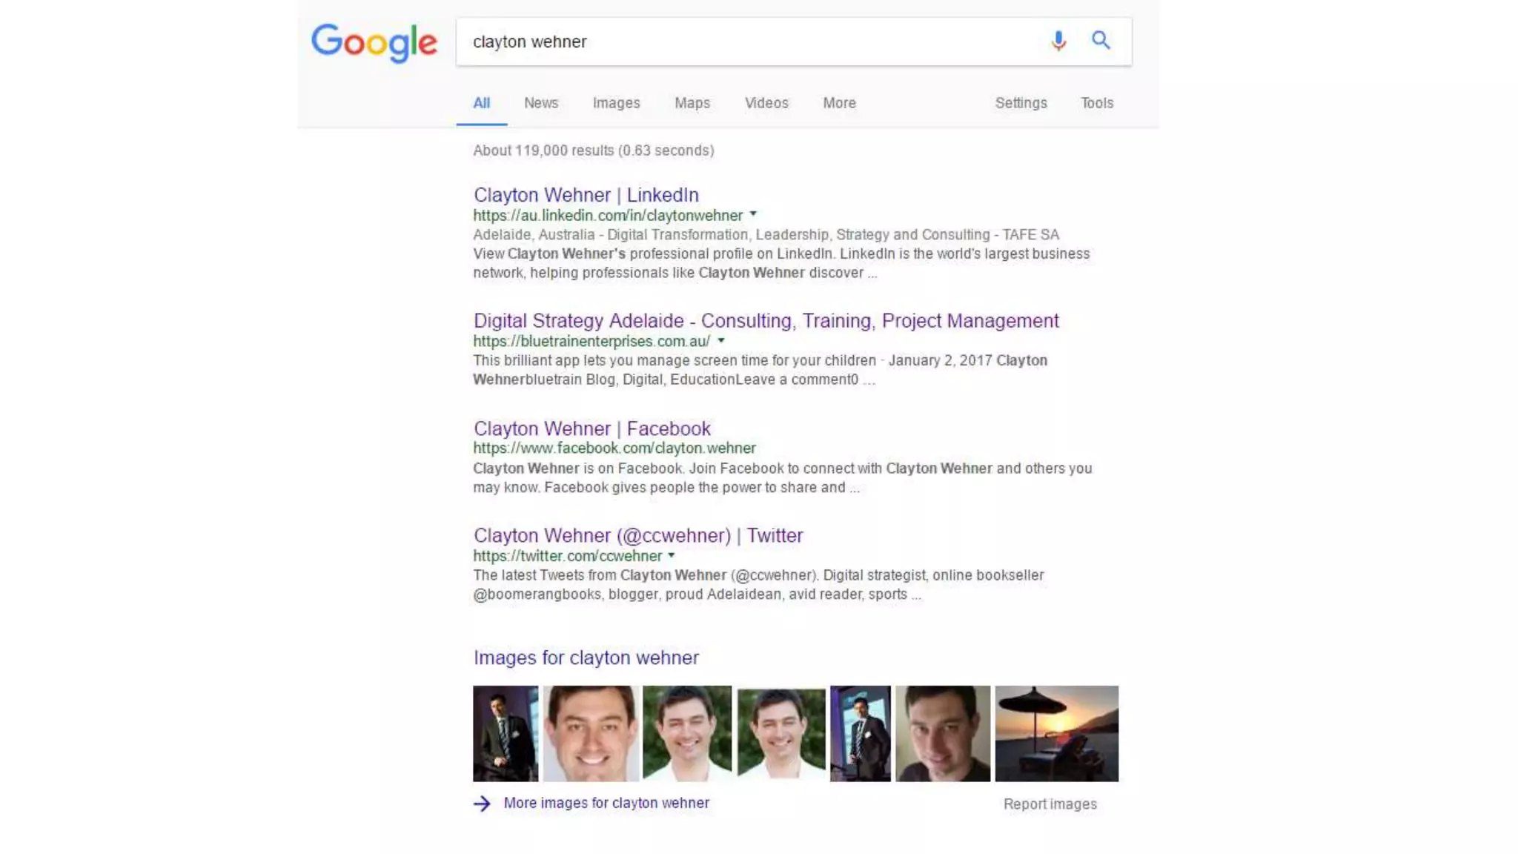Click the Google logo
Image resolution: width=1518 pixels, height=854 pixels.
(x=374, y=43)
